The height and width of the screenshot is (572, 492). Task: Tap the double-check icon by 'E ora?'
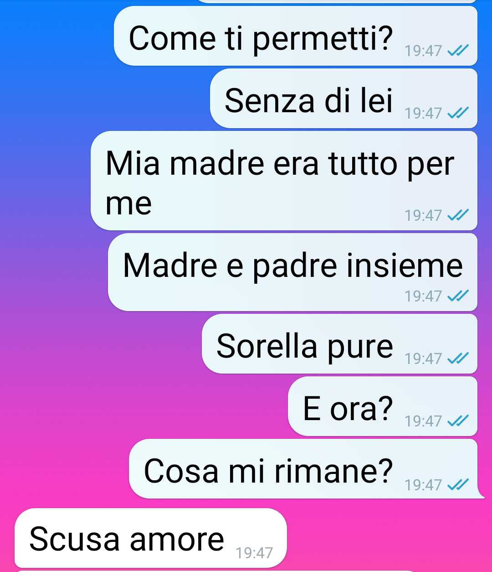(x=458, y=421)
